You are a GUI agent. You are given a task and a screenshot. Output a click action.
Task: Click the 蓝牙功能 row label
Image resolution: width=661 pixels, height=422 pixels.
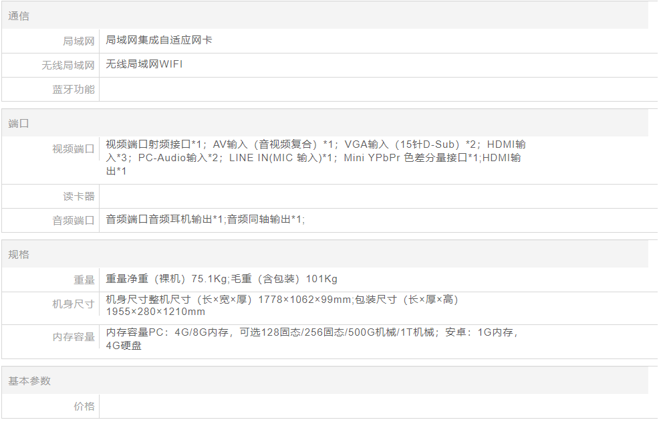(x=73, y=90)
